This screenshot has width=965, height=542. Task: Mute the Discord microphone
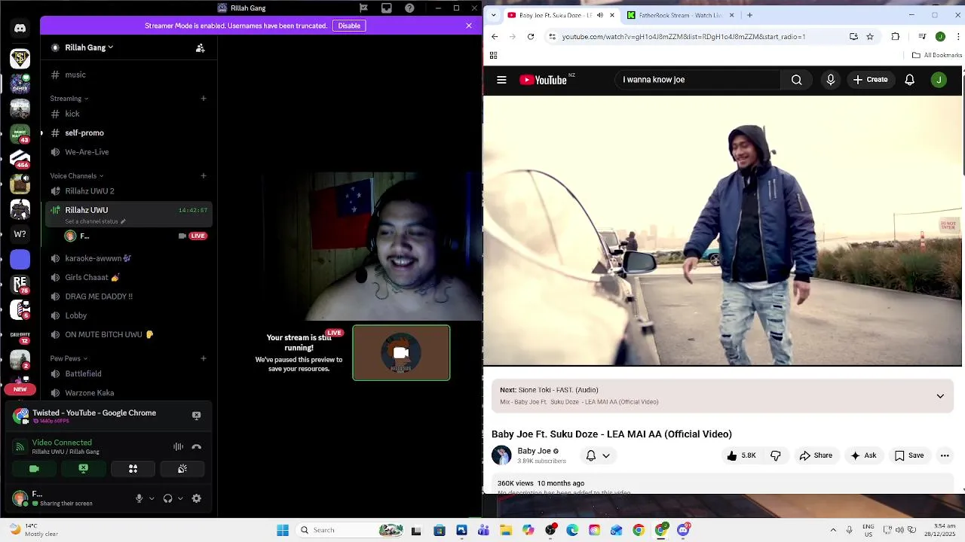tap(139, 498)
